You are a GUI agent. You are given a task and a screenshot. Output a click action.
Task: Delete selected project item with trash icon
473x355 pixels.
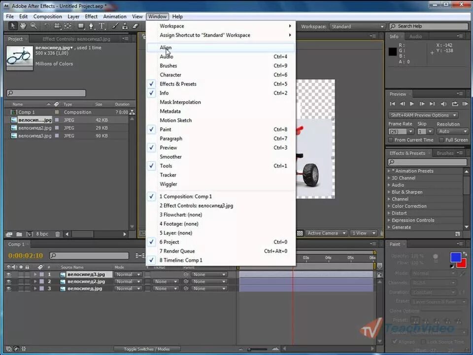pyautogui.click(x=58, y=234)
